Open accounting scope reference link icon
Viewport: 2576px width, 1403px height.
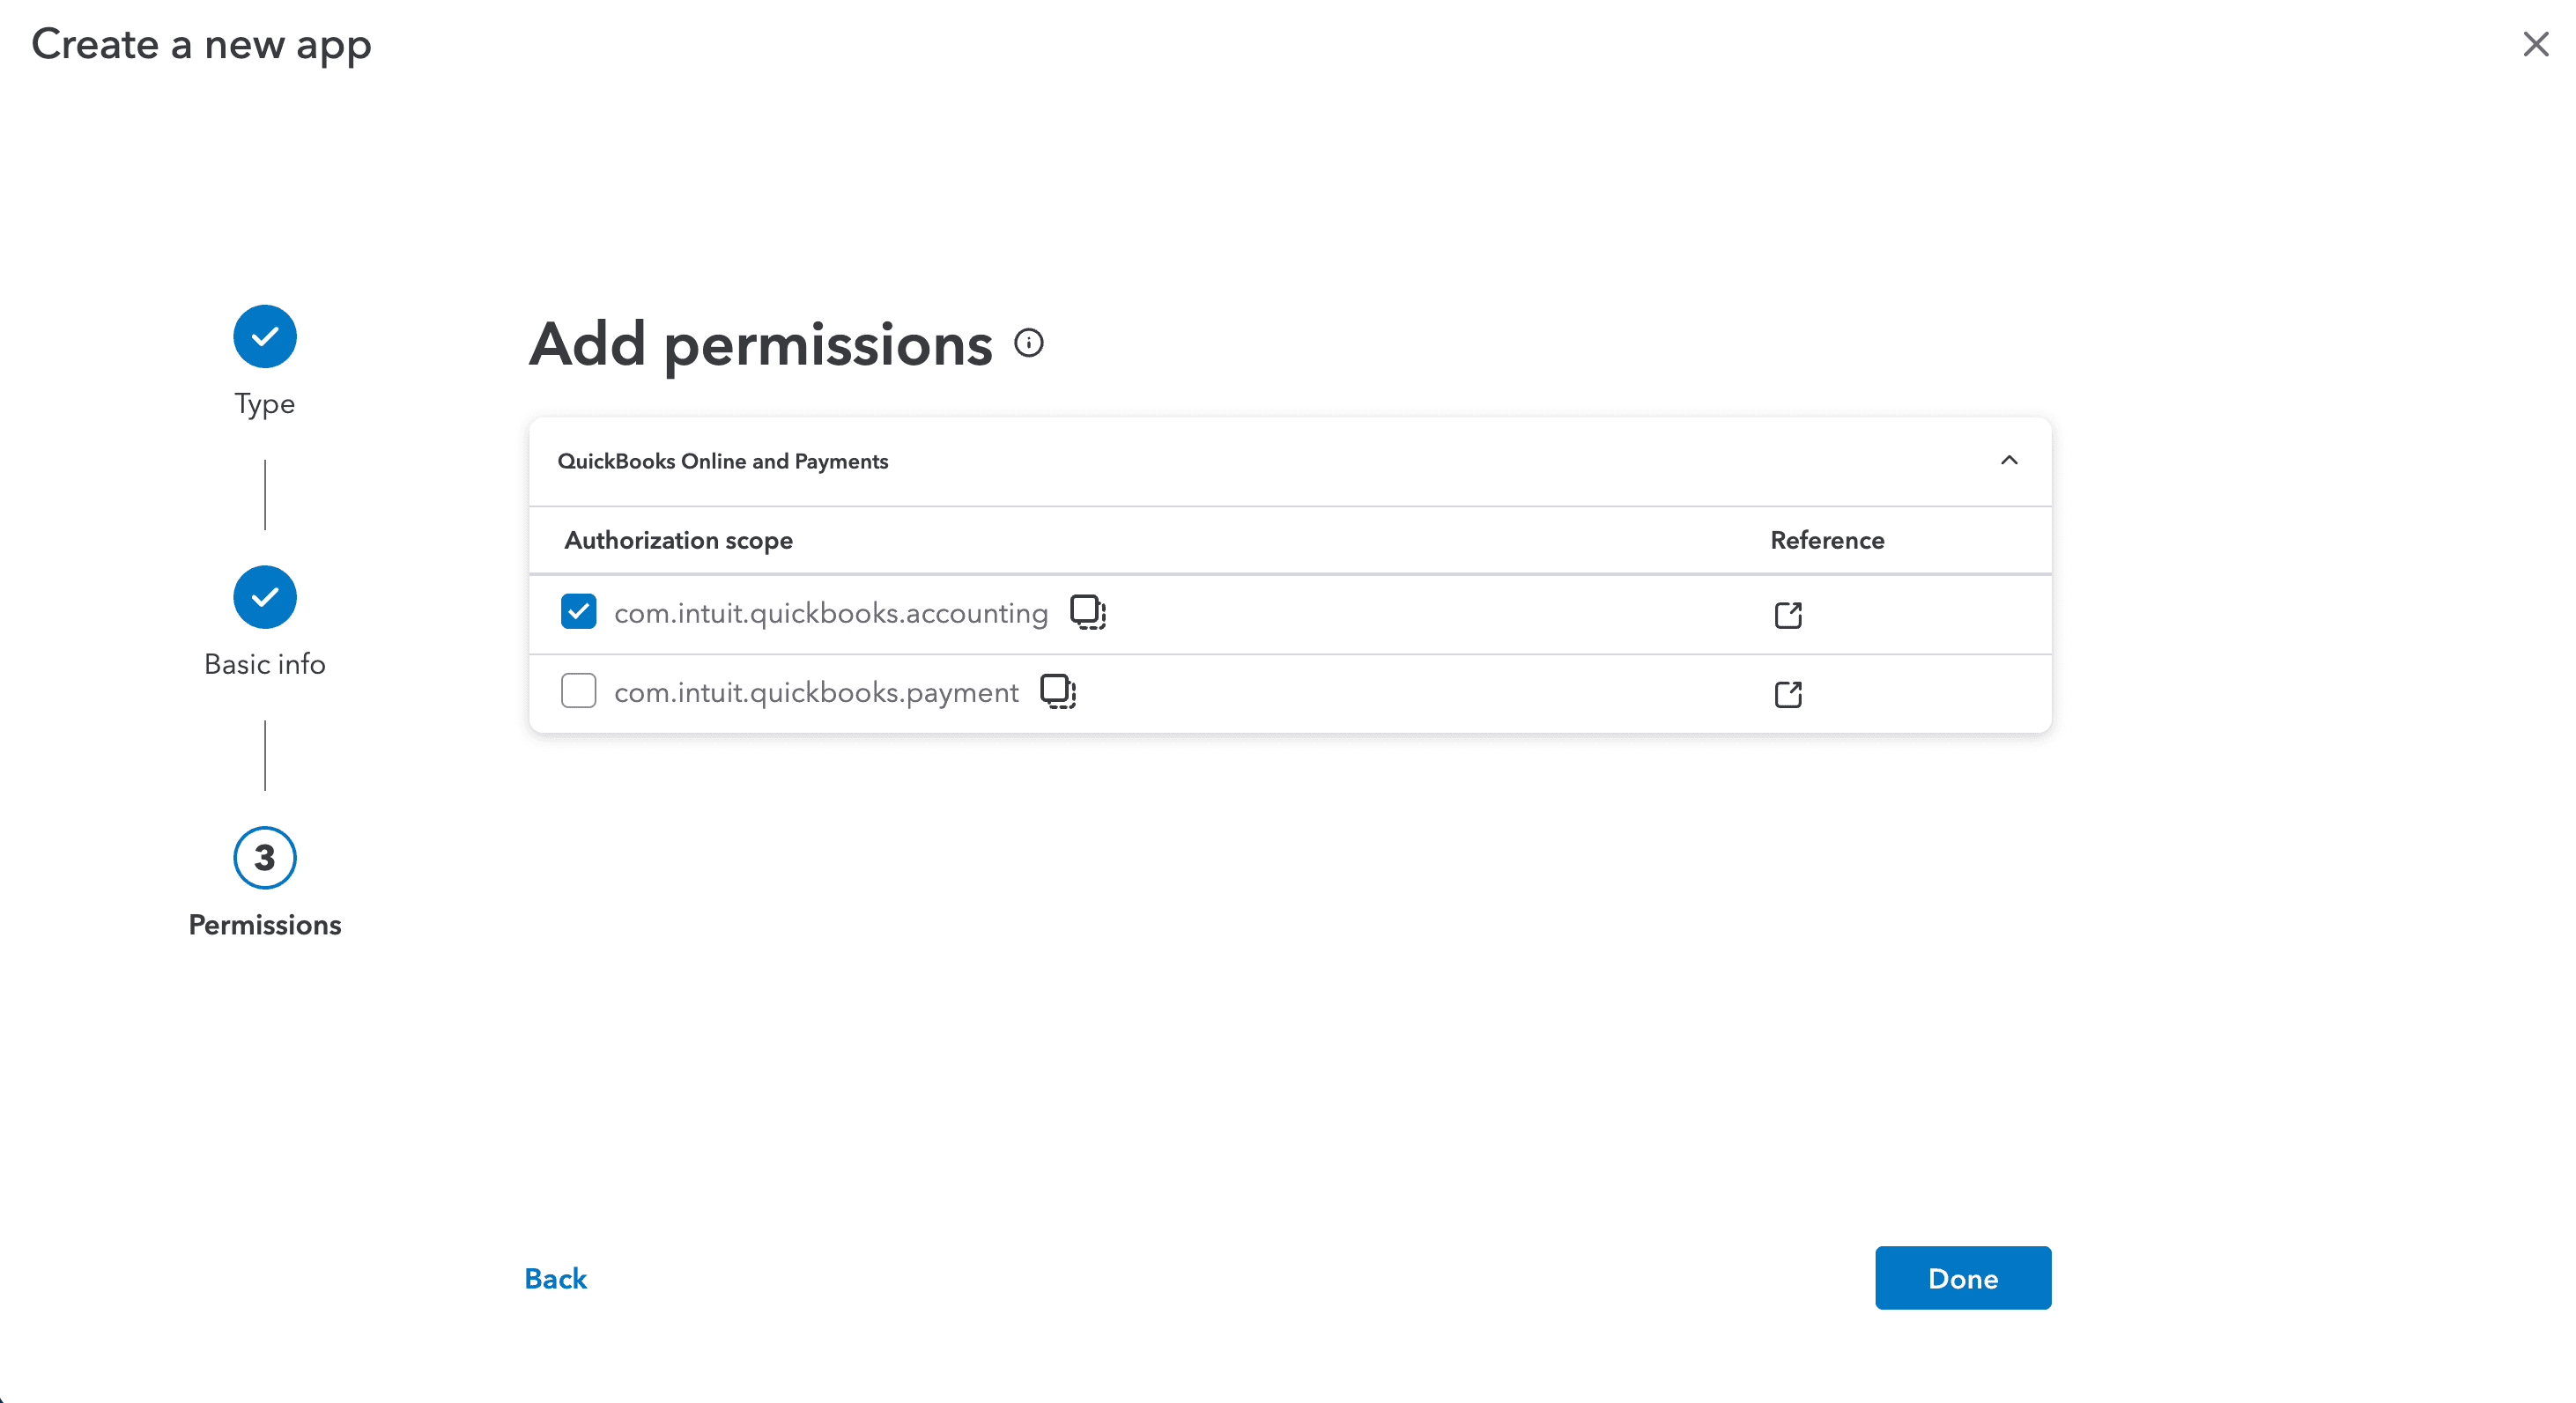[x=1787, y=614]
